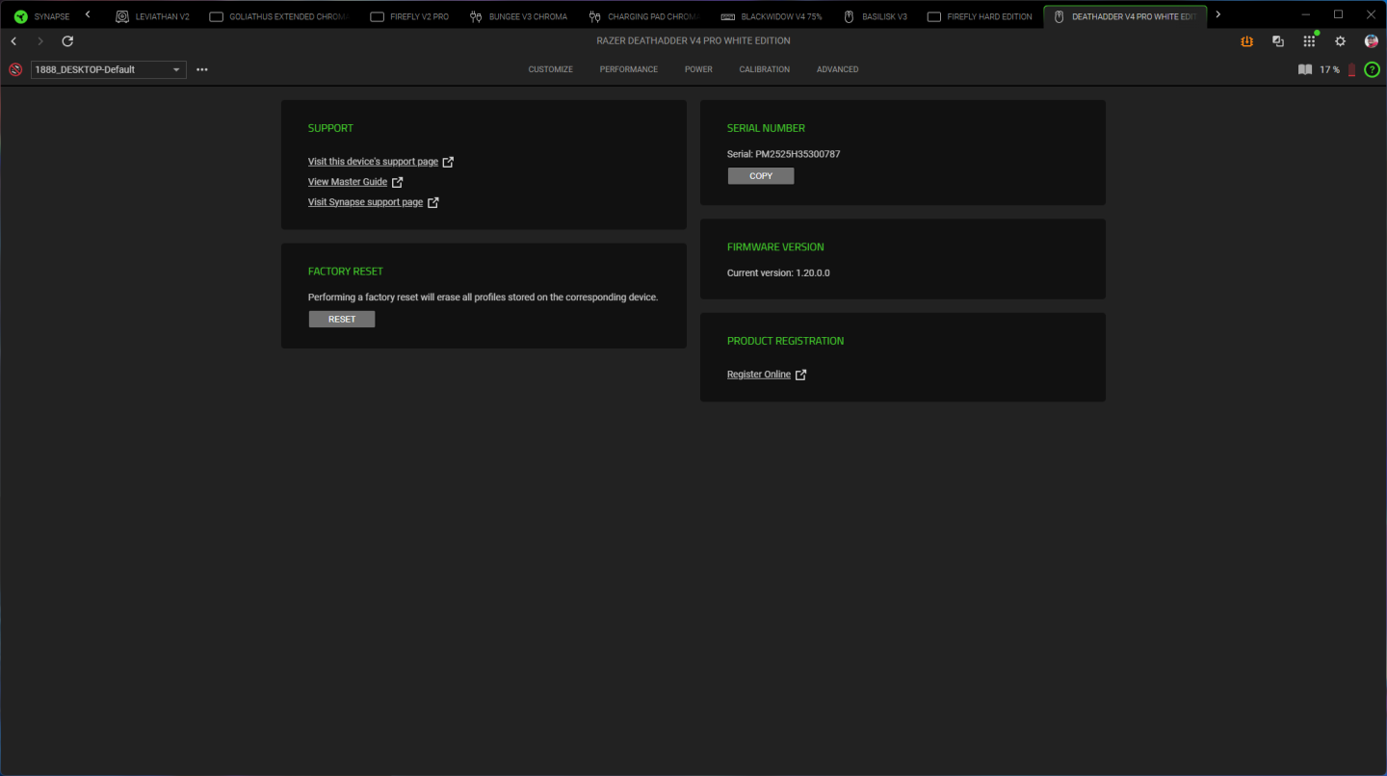Click the red profile sync icon

pyautogui.click(x=15, y=69)
